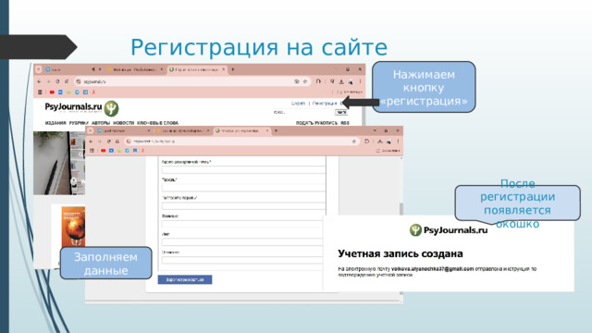Select active third tab in registration form window

(x=241, y=130)
